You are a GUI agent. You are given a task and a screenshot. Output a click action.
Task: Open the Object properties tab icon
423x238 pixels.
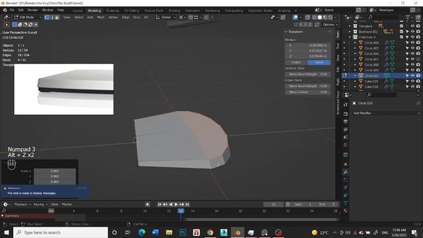pos(346,164)
